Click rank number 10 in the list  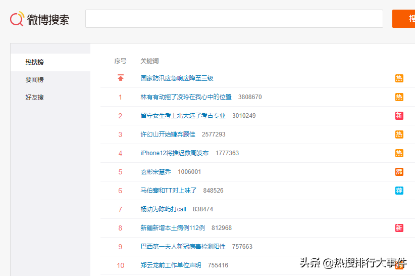(x=121, y=265)
